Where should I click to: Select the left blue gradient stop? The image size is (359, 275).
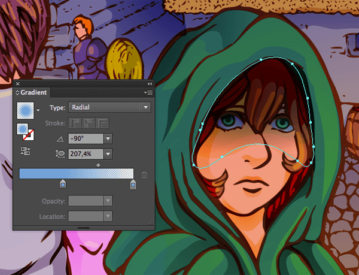point(62,184)
